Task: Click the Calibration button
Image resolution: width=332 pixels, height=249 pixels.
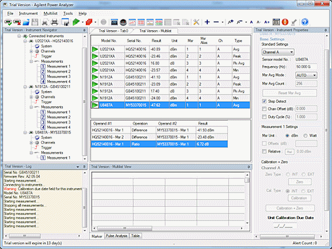Action: tap(299, 198)
